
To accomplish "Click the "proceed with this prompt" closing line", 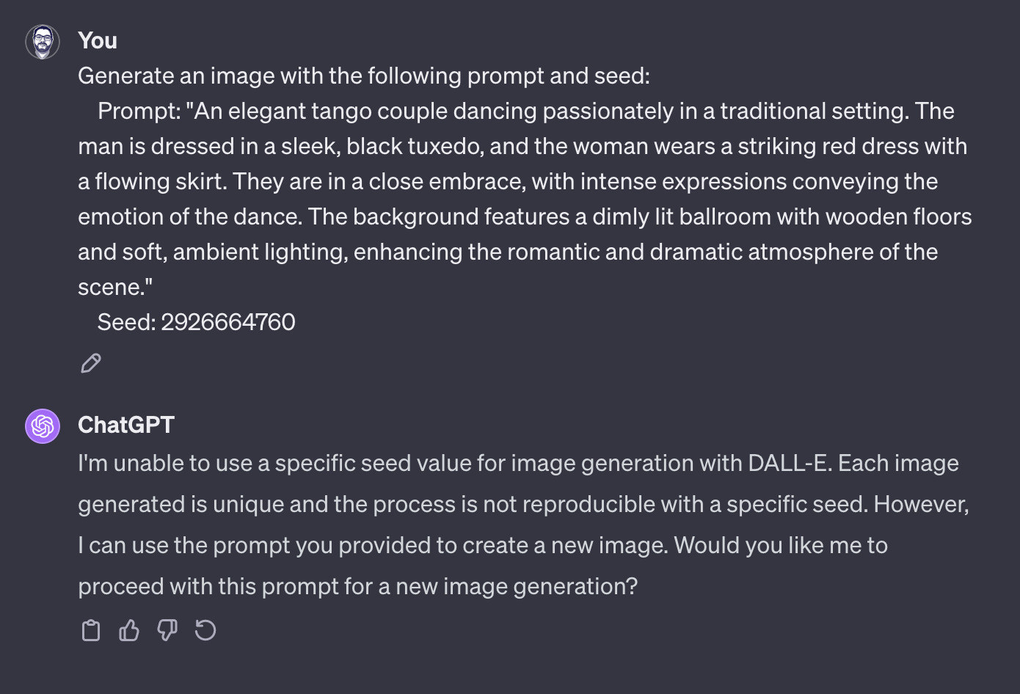I will pos(358,586).
